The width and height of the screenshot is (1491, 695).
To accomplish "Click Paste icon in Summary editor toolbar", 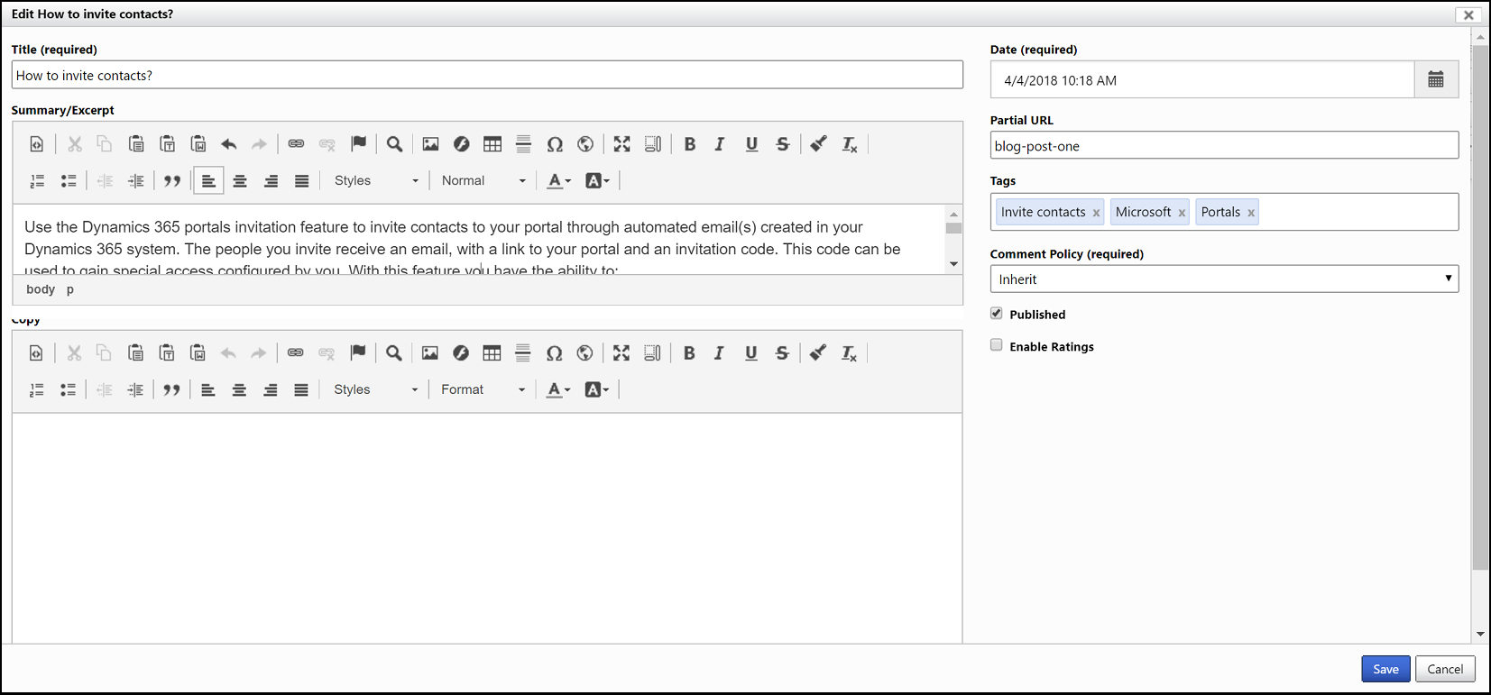I will tap(136, 144).
